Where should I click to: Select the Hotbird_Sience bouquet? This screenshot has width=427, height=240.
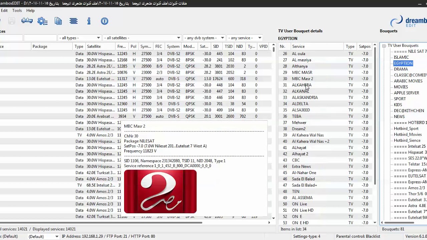pyautogui.click(x=407, y=140)
